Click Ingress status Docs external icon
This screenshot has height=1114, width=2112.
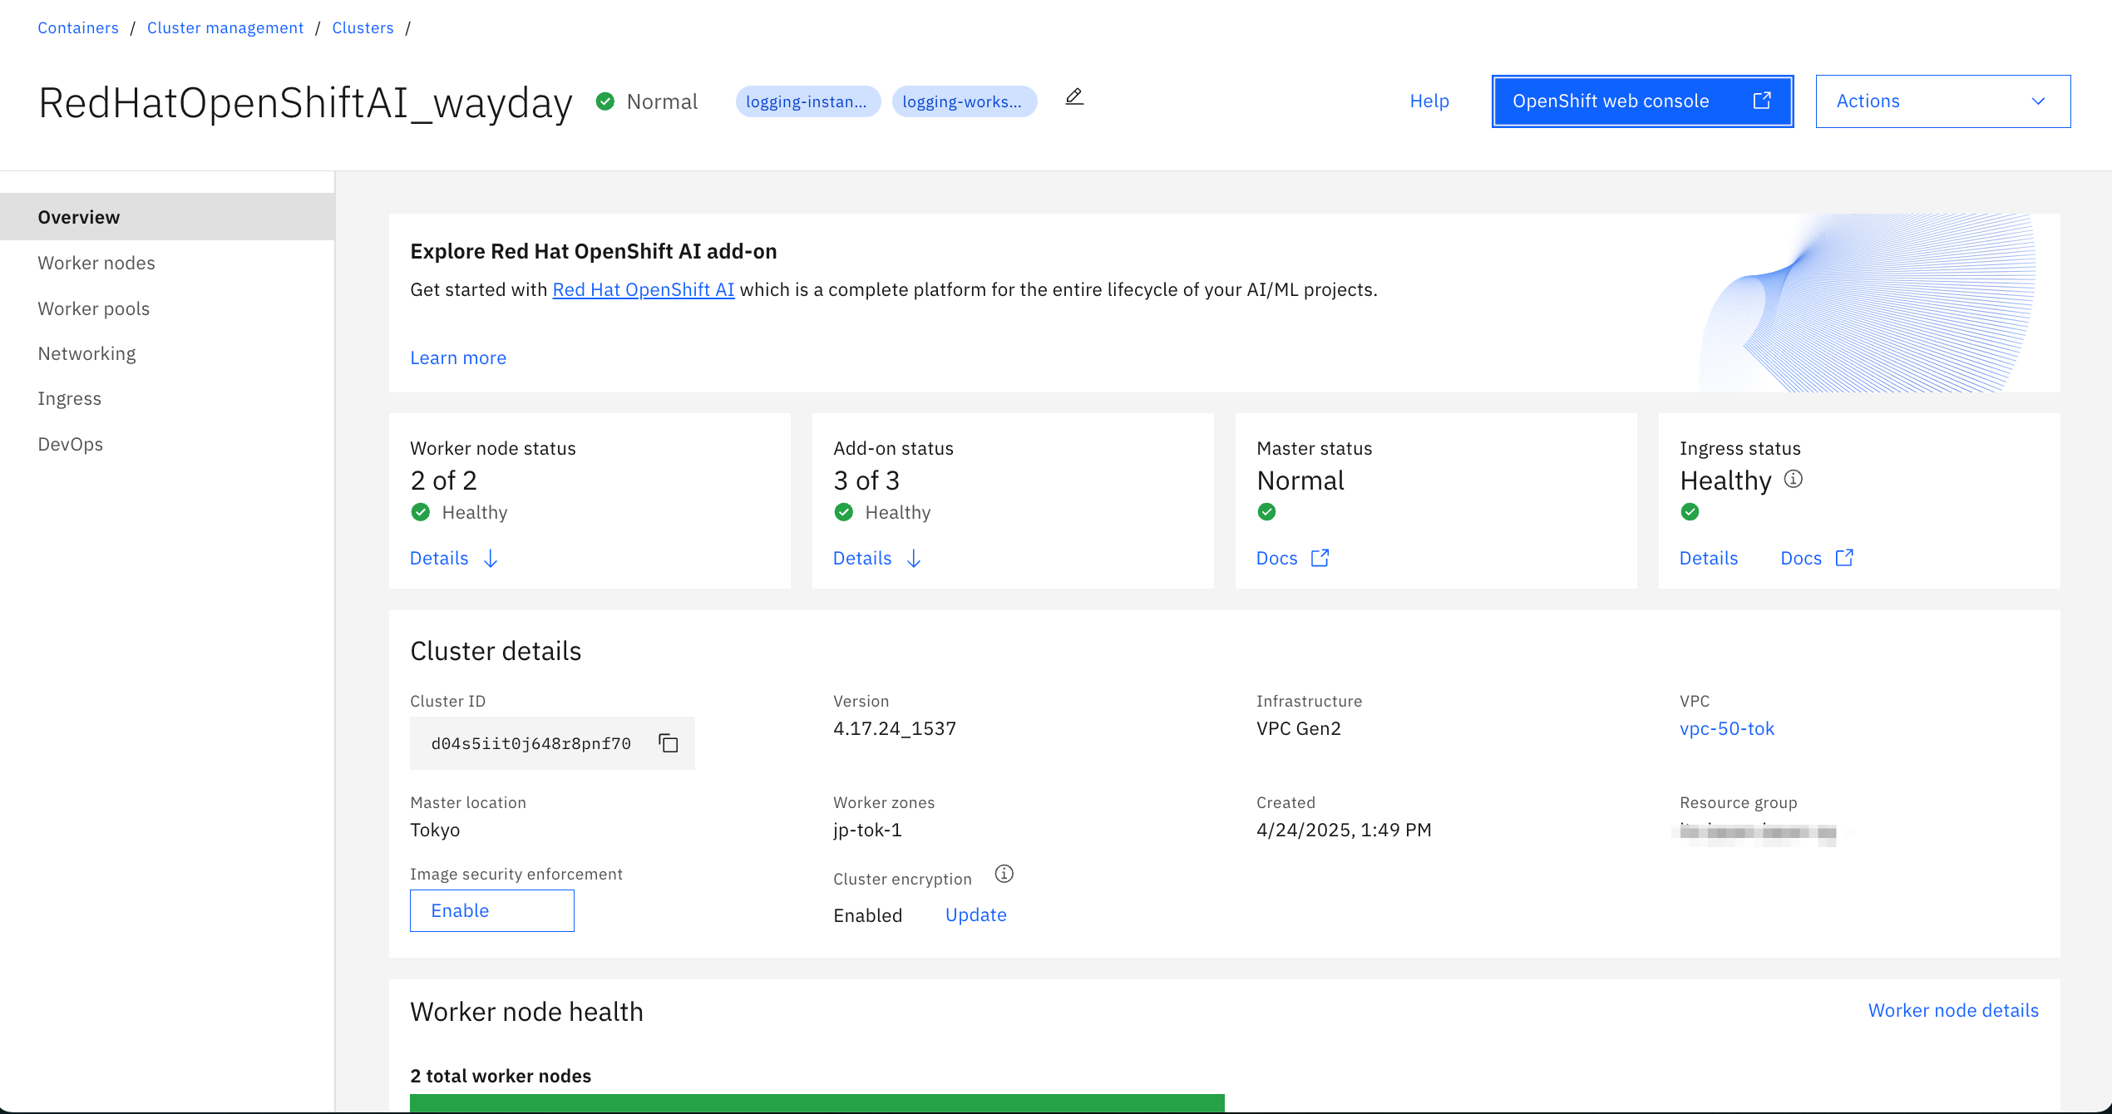pyautogui.click(x=1844, y=558)
